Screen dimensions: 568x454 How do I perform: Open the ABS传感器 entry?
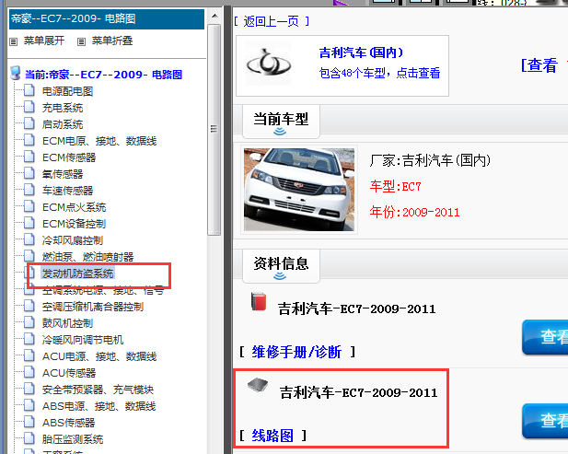pyautogui.click(x=69, y=423)
